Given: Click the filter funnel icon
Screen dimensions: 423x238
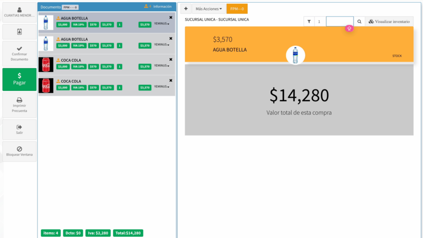Looking at the screenshot, I should pos(309,21).
